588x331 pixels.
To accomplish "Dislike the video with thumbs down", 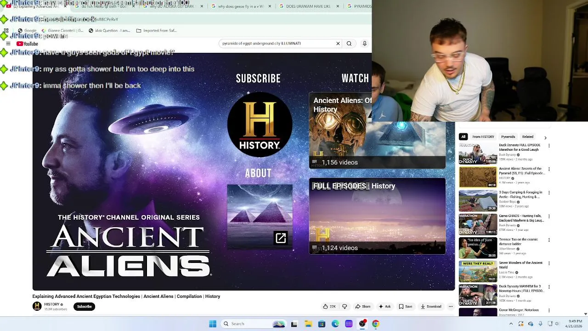I will click(345, 307).
